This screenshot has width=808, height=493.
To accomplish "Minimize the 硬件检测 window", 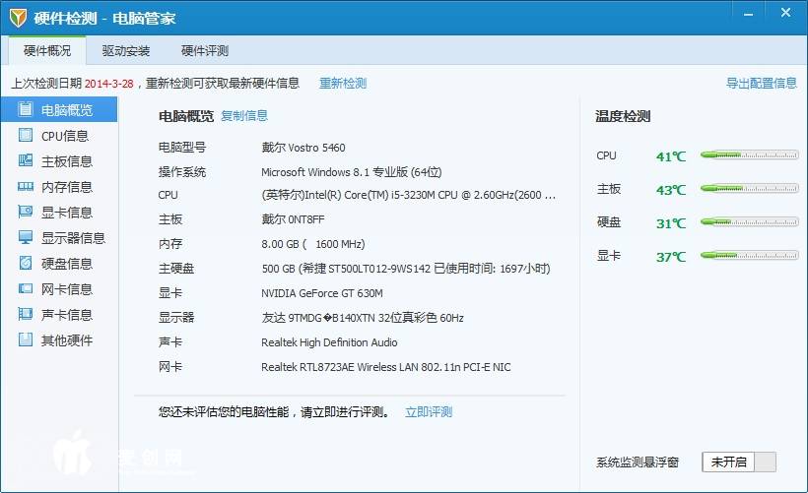I will point(749,15).
